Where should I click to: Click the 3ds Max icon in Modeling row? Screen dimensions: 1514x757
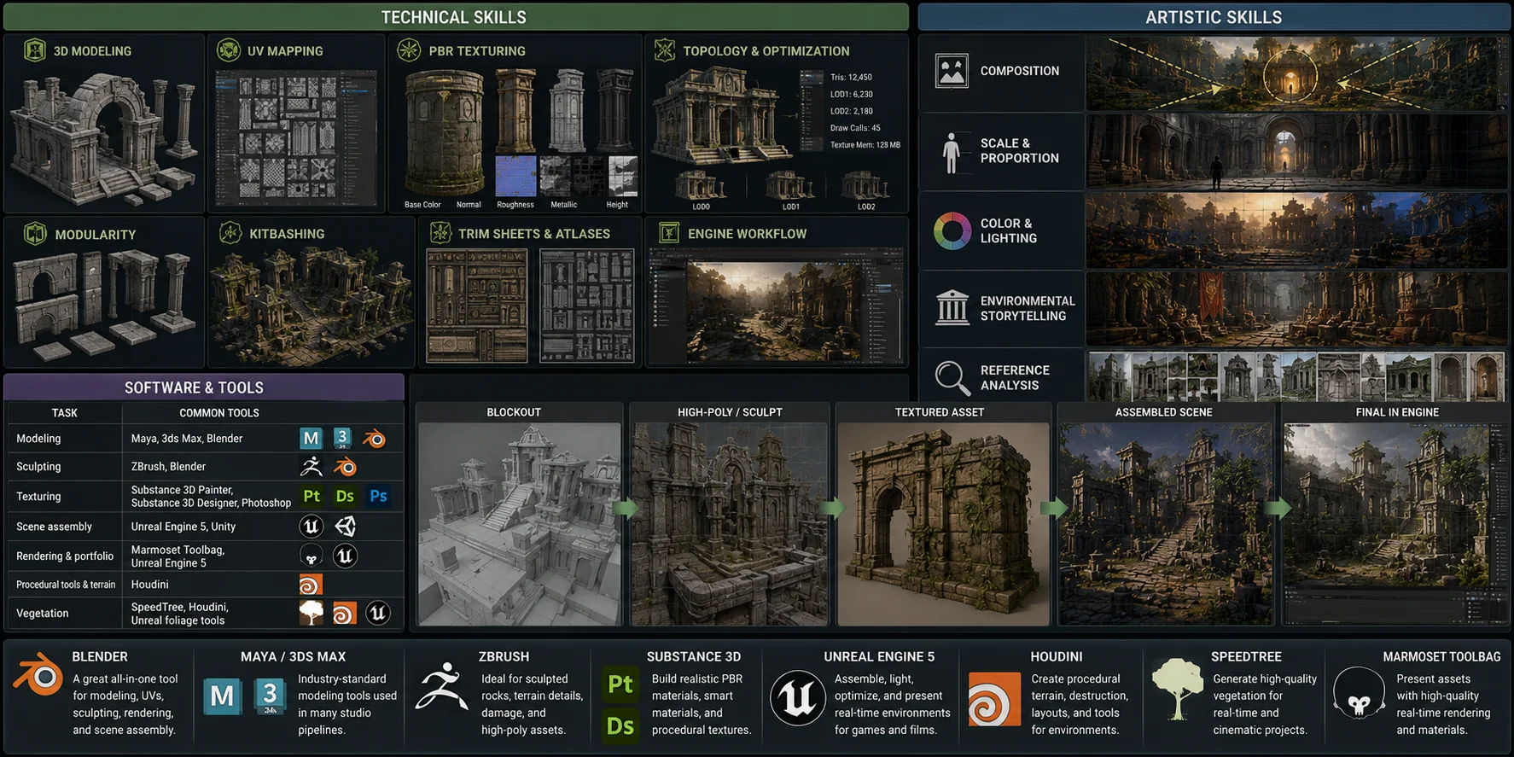coord(342,439)
